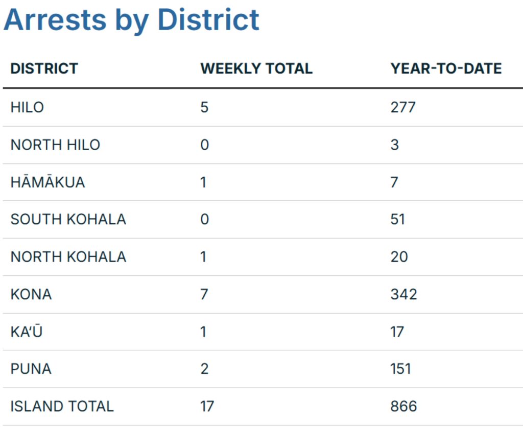
Task: Select the SOUTH KOHALA district cell
Action: (68, 220)
